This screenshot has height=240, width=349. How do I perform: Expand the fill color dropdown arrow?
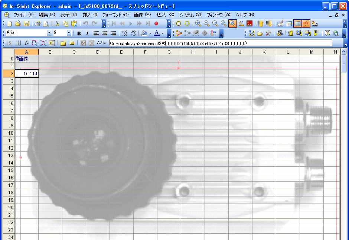click(150, 33)
